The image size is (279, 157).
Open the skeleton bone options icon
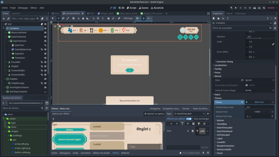pyautogui.click(x=119, y=18)
